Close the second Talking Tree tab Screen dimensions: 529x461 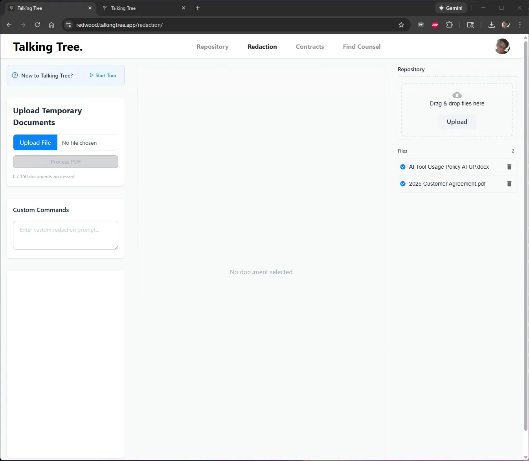coord(184,8)
